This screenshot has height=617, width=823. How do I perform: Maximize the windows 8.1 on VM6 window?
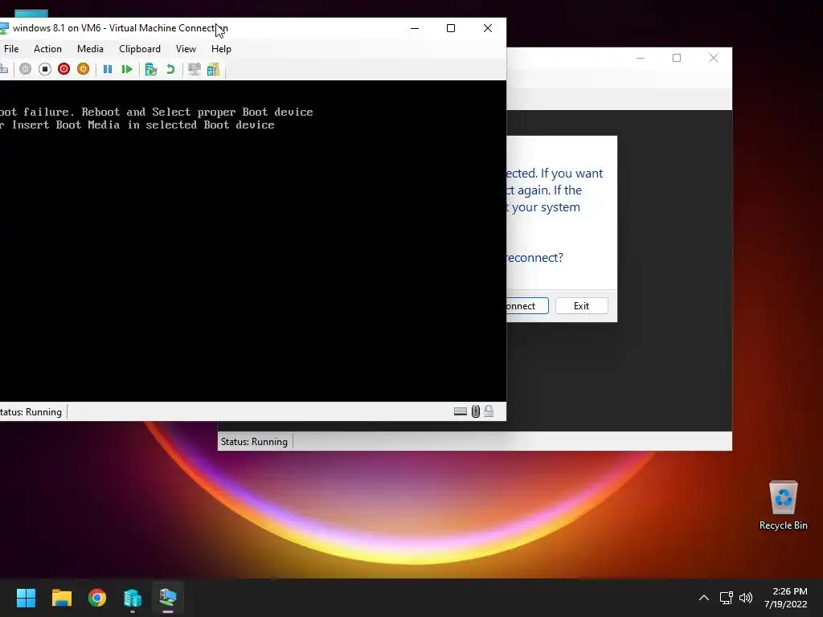[451, 28]
